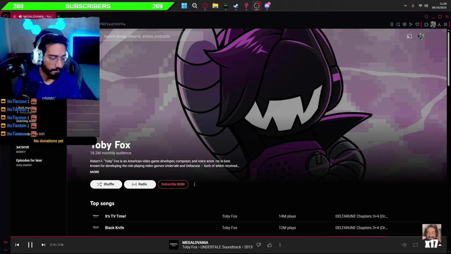Open the Windows Start menu

click(184, 6)
